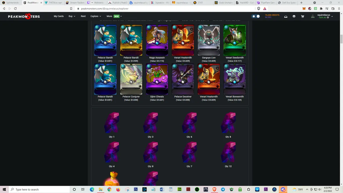Show hidden system tray icons

point(307,190)
